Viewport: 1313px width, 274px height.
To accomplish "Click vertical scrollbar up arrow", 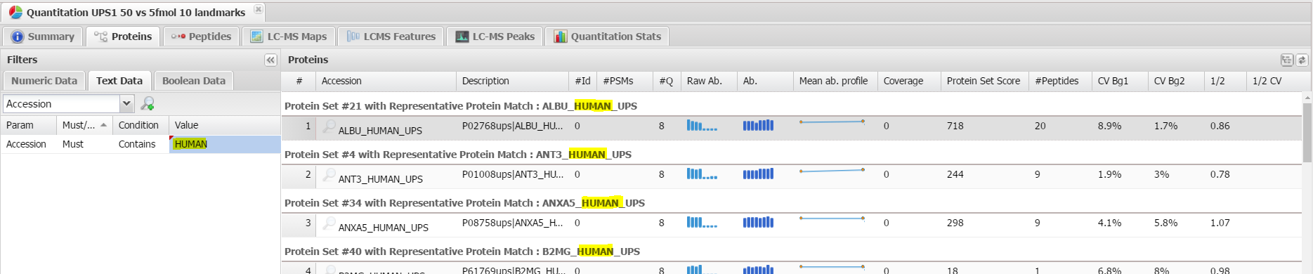I will [1307, 98].
